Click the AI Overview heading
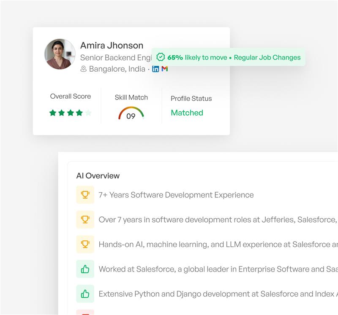 pyautogui.click(x=98, y=176)
